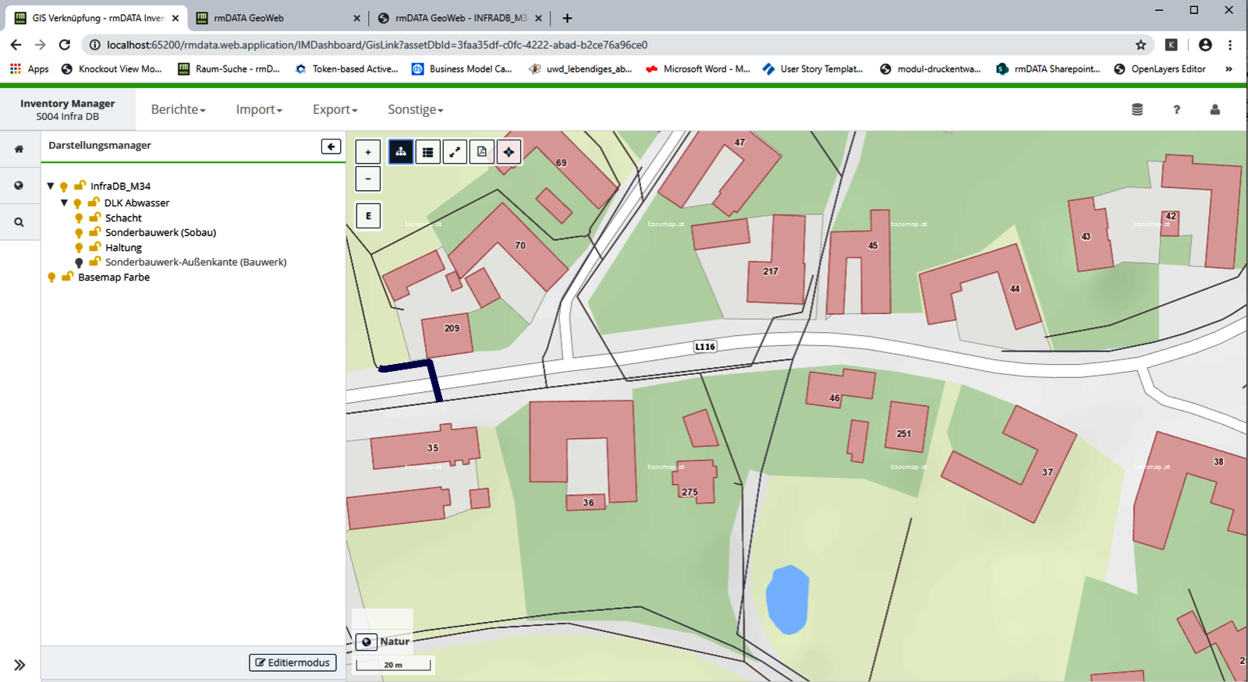The height and width of the screenshot is (682, 1248).
Task: Open the legend list icon on map
Action: click(428, 152)
